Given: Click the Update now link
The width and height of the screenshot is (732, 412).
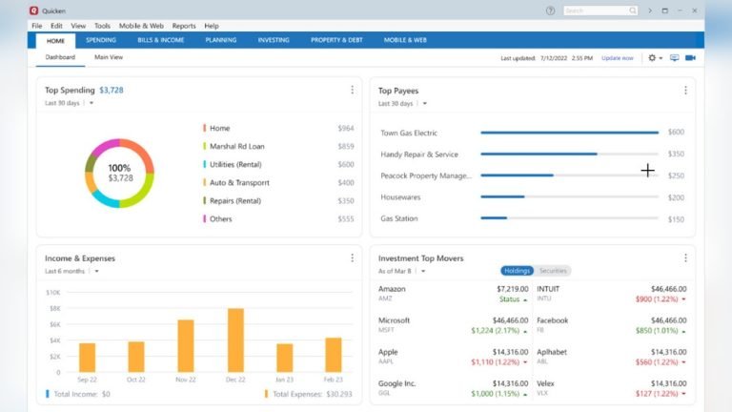Looking at the screenshot, I should [618, 58].
